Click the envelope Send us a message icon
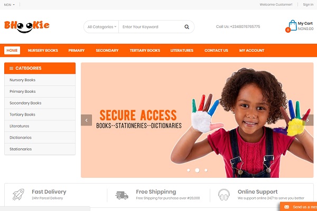The width and height of the screenshot is (317, 211). 287,207
